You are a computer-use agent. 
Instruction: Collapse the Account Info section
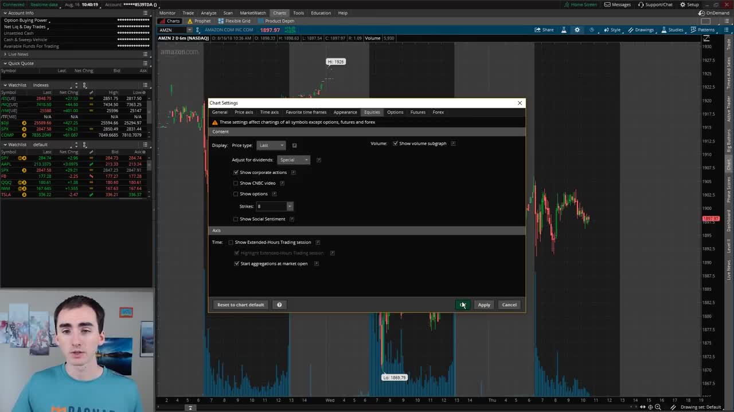coord(5,13)
